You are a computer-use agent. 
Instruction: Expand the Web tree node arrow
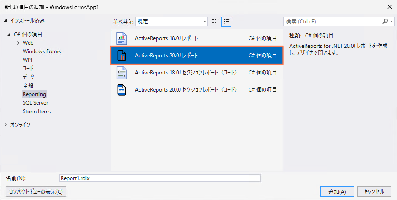[18, 43]
